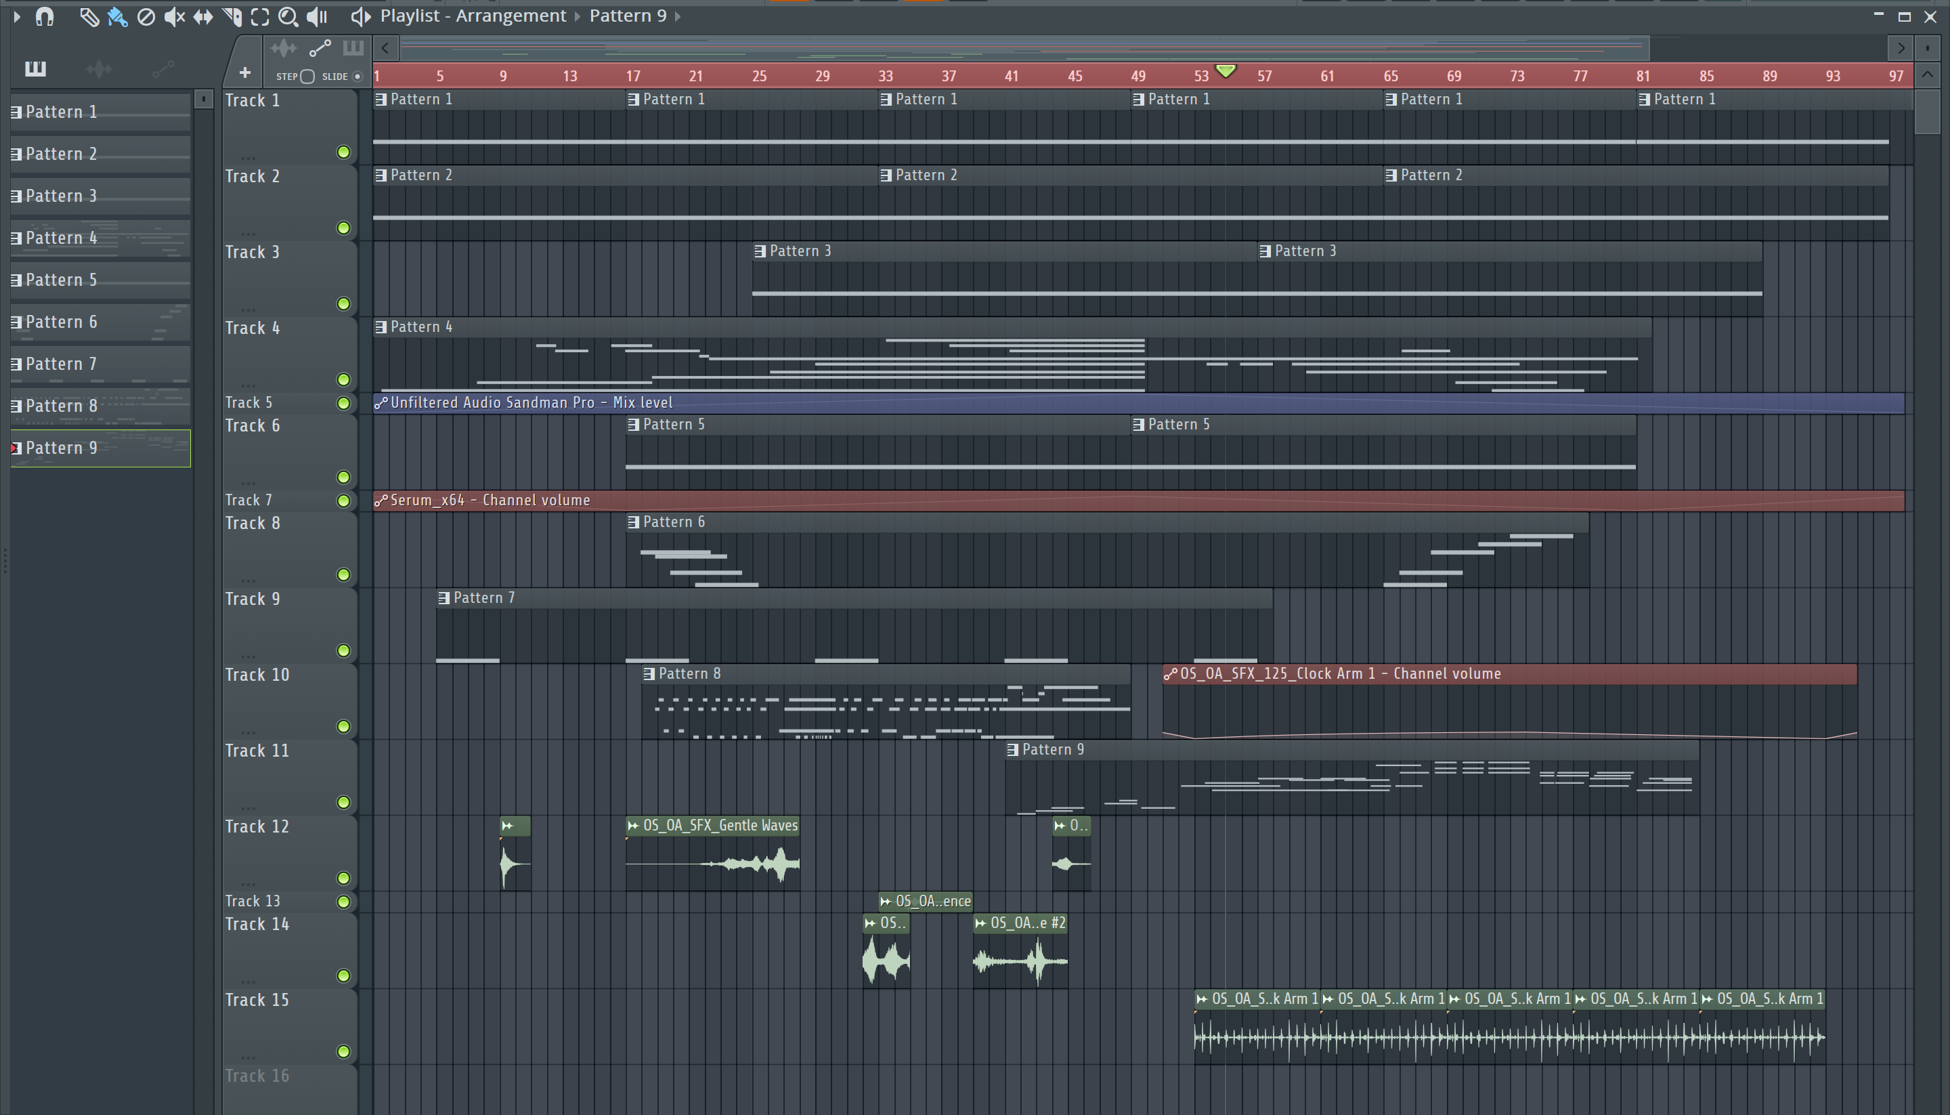Select the Slice tool
This screenshot has height=1115, width=1950.
point(232,17)
